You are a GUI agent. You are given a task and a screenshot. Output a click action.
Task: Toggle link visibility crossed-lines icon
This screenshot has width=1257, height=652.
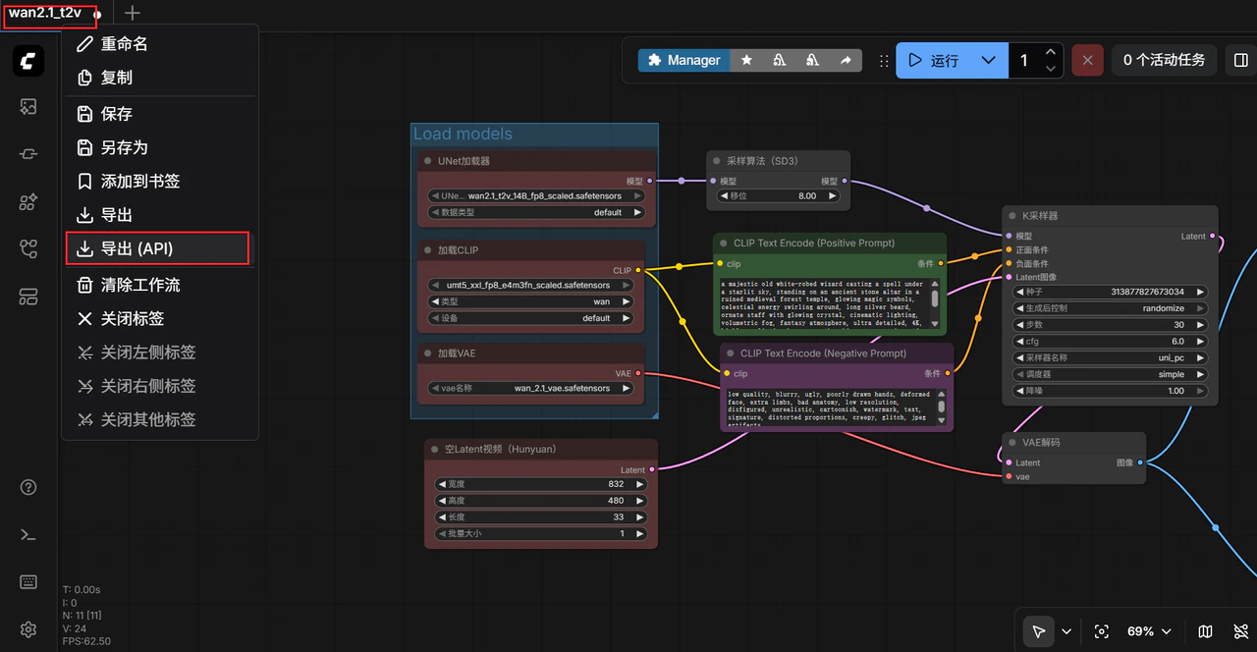tap(1240, 631)
